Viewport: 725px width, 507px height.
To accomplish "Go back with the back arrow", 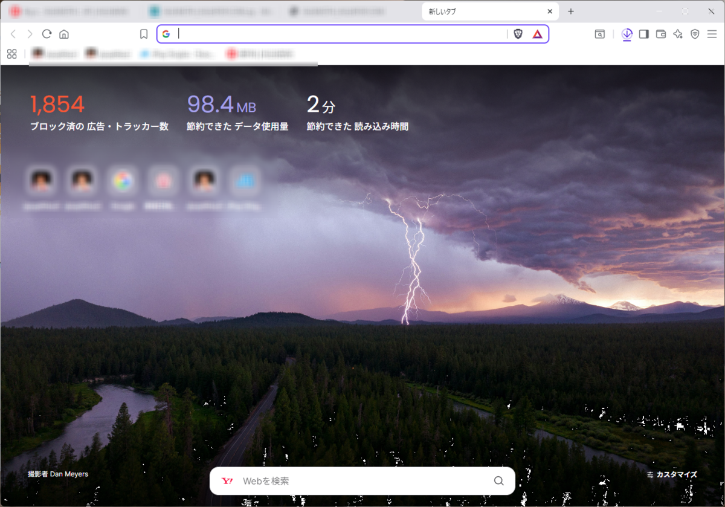I will pos(13,34).
